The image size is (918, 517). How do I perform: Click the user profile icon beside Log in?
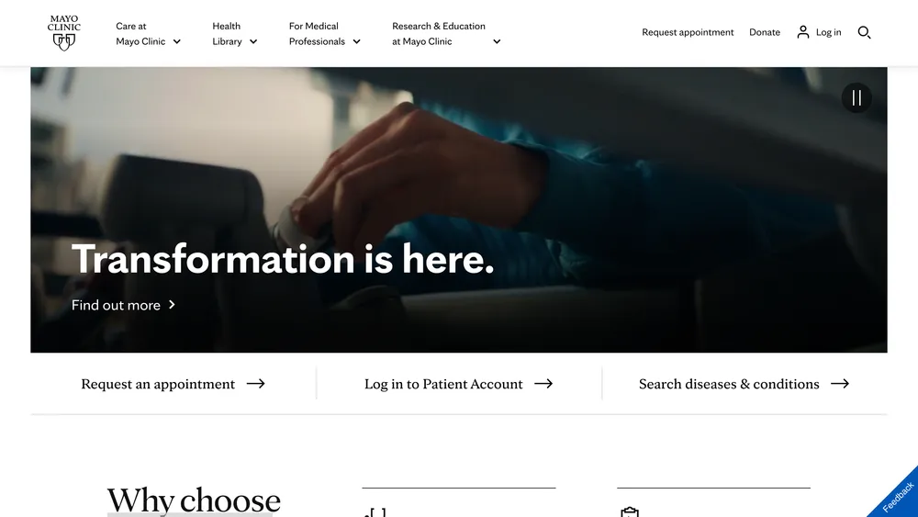802,32
